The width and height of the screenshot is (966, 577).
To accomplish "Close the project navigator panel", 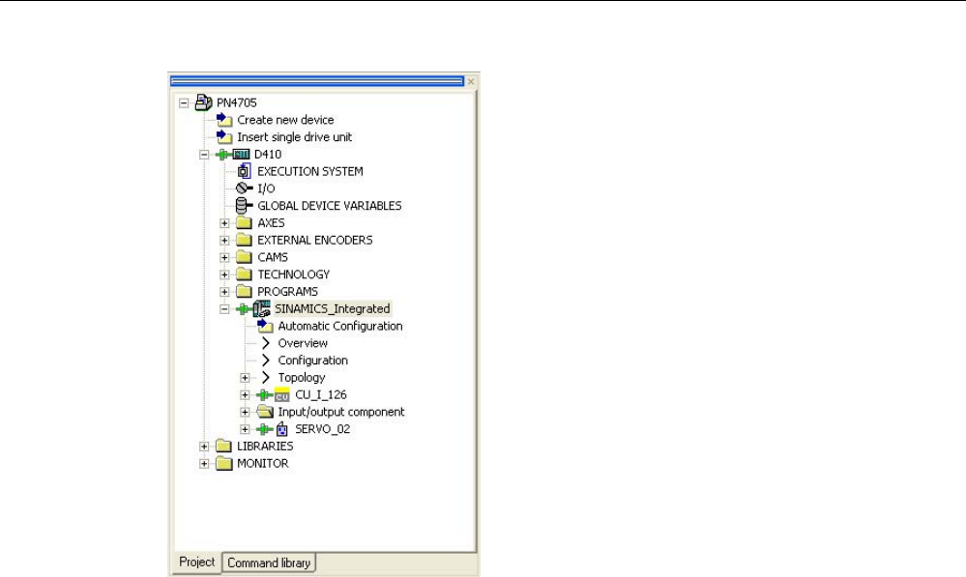I will (x=471, y=81).
